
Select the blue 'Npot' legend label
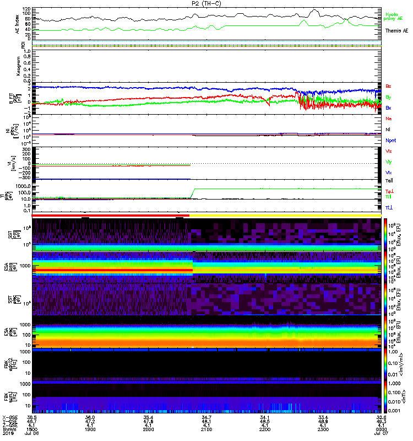[x=391, y=141]
